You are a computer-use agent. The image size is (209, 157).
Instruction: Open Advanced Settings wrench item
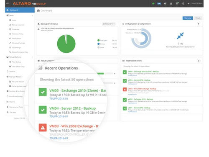click(17, 43)
